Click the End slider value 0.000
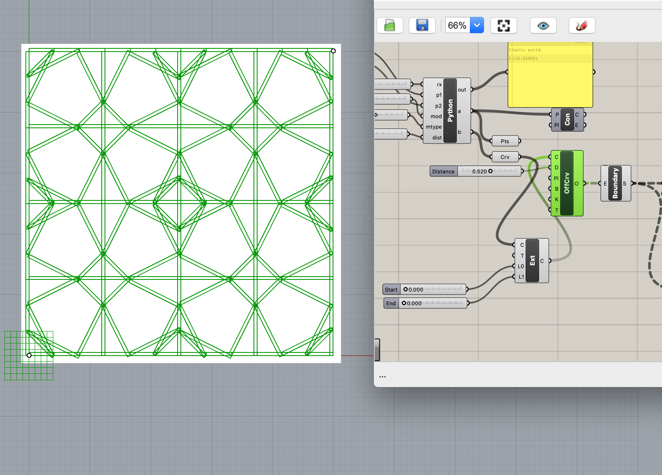 coord(414,303)
